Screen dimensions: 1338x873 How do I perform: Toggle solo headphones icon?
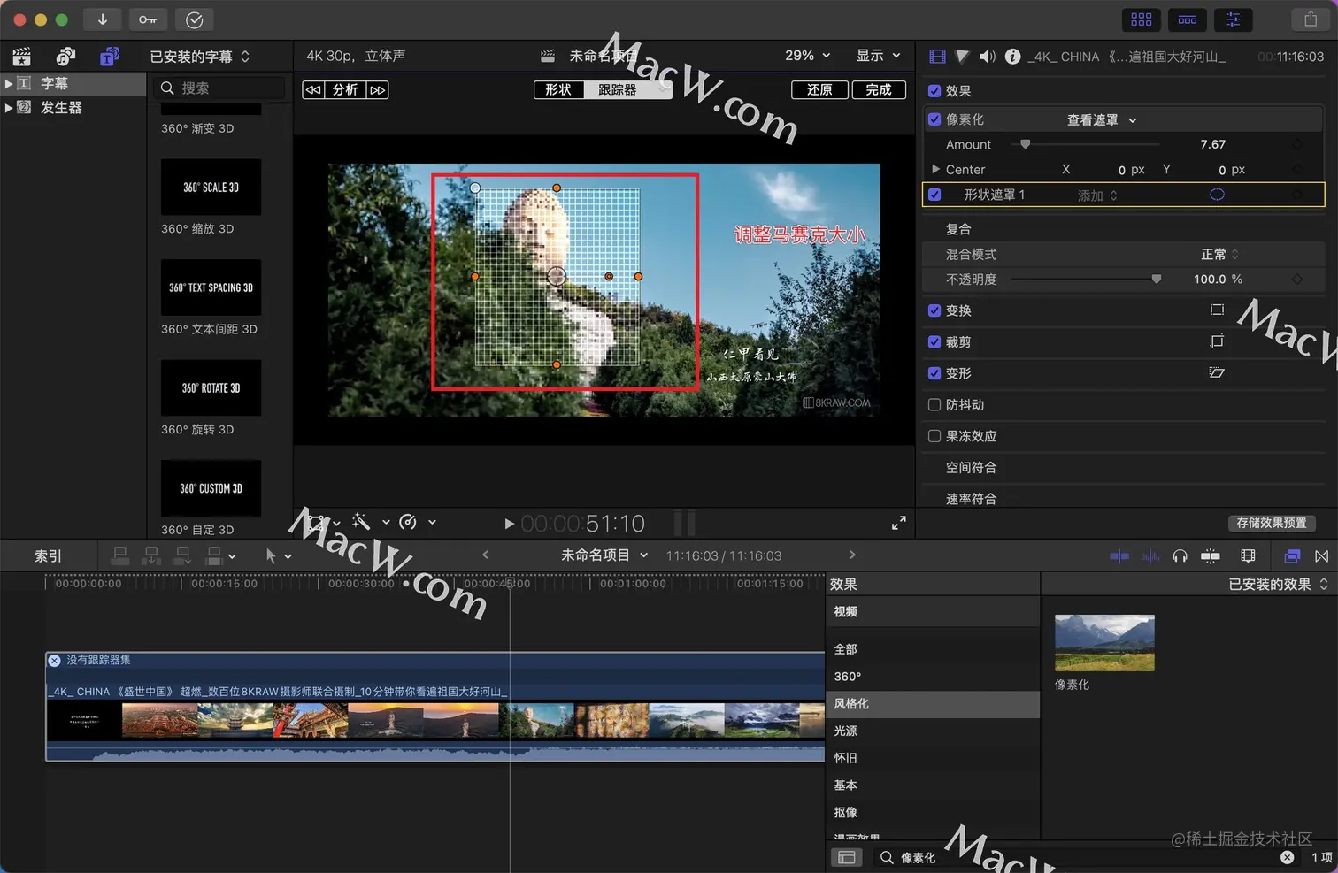coord(1180,556)
